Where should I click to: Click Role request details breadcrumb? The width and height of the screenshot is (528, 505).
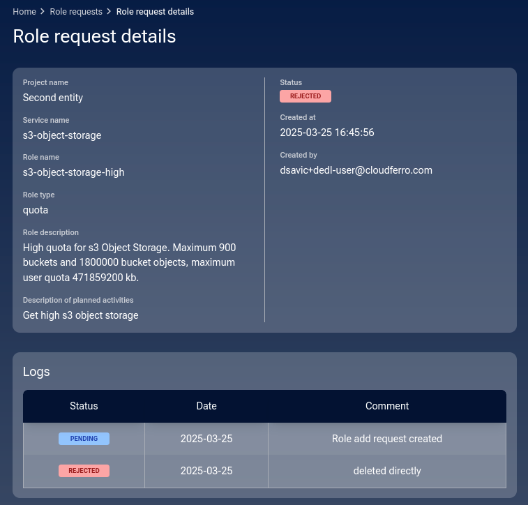(x=155, y=11)
